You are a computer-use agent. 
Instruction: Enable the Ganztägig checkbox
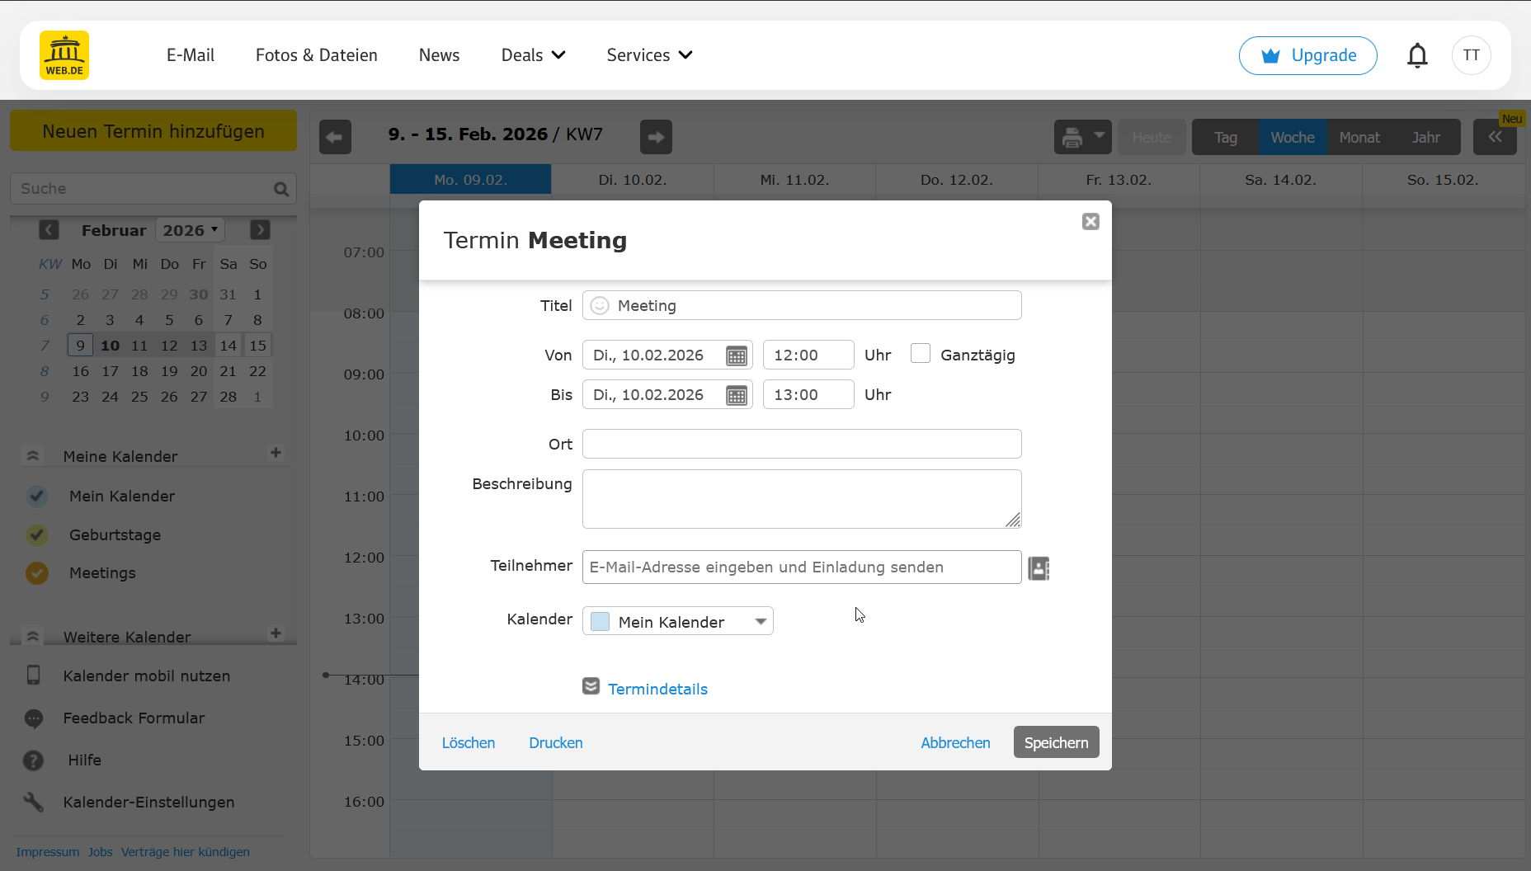tap(921, 354)
